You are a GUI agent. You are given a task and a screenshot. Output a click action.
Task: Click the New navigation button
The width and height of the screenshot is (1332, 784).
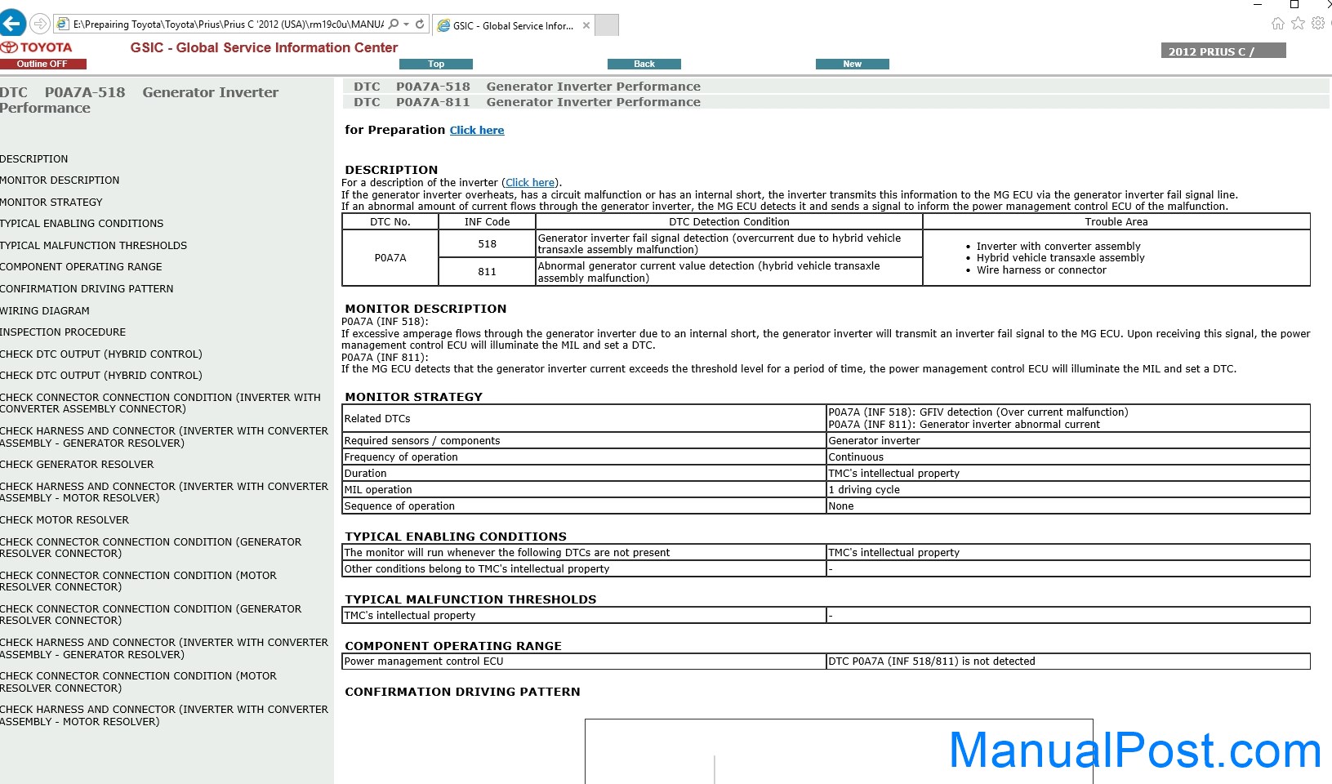(x=853, y=64)
